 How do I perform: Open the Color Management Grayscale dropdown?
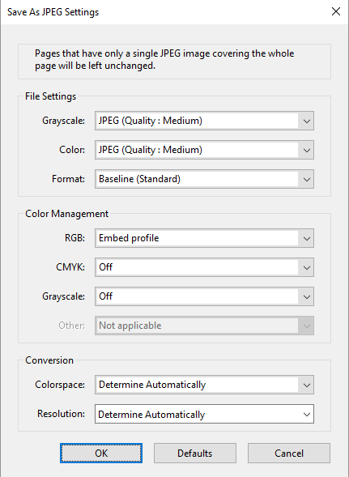point(204,296)
